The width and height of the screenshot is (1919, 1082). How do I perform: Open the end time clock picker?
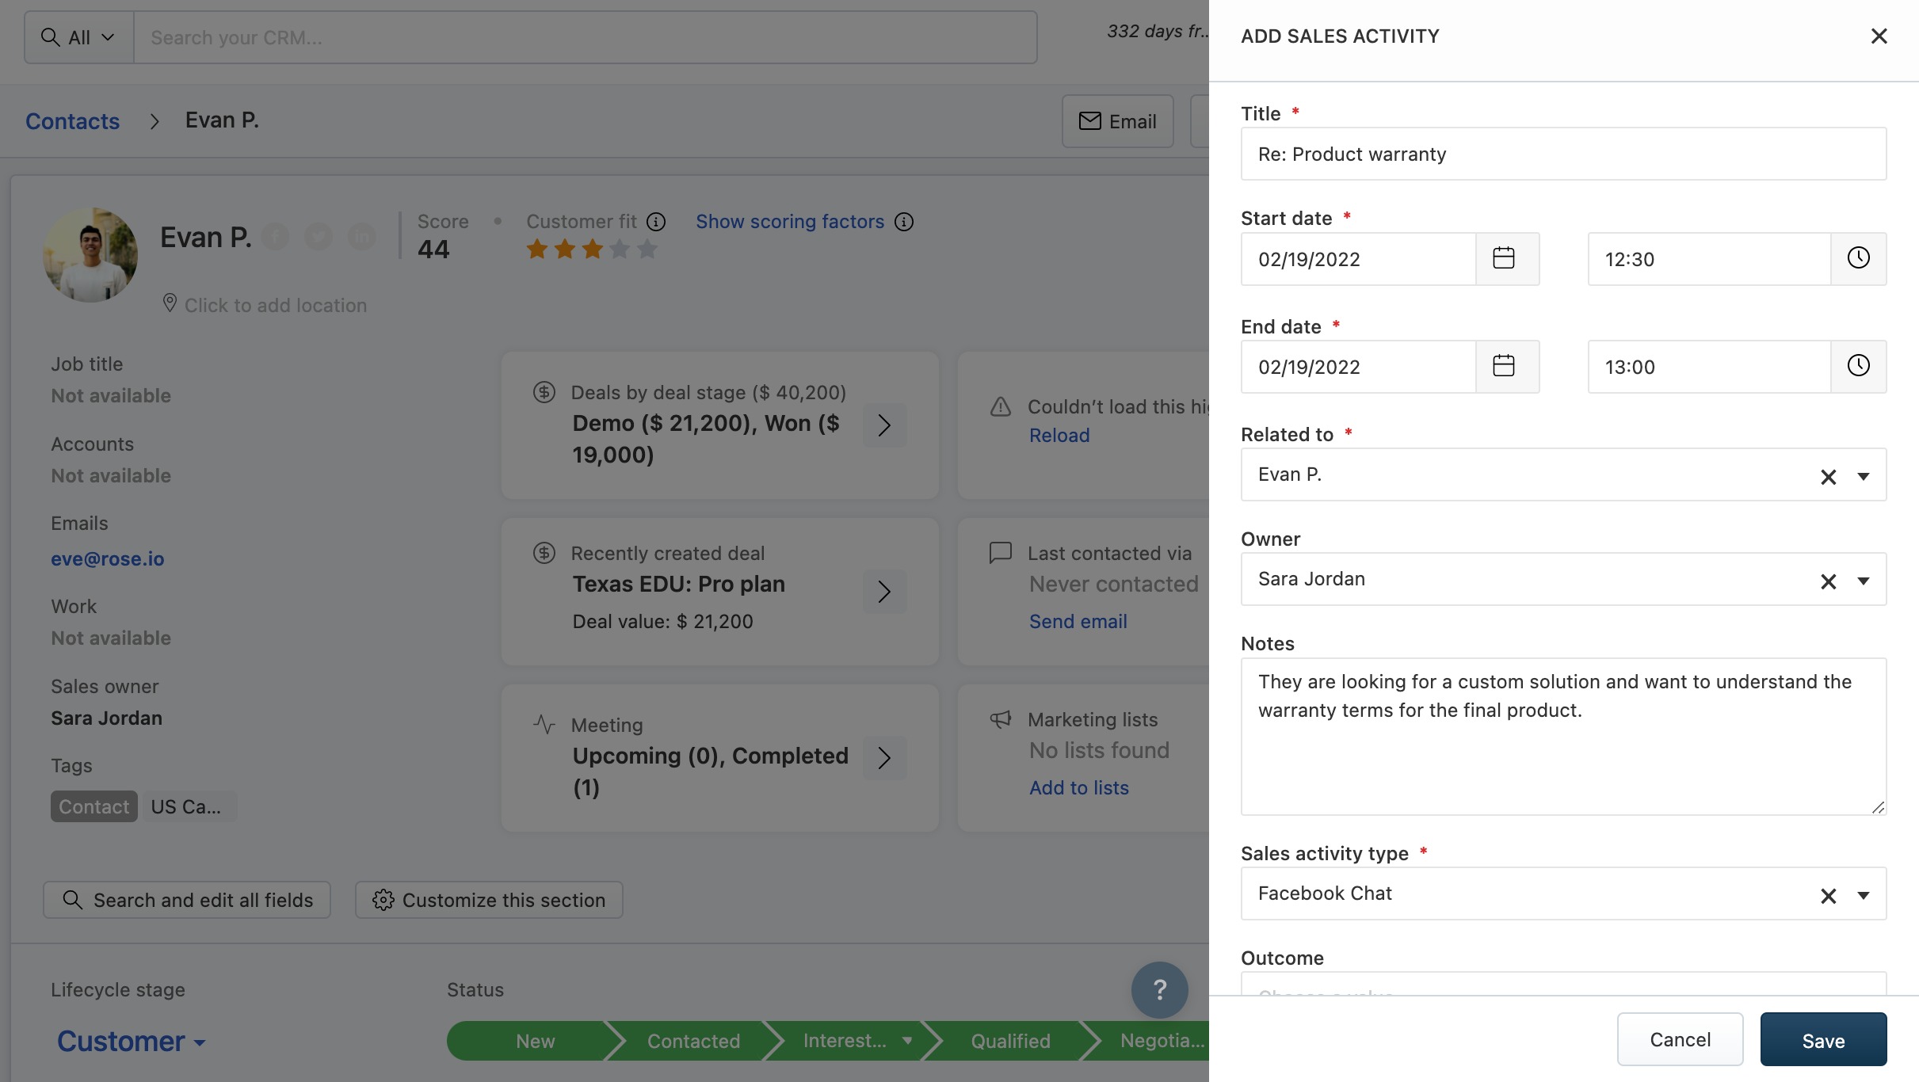tap(1858, 367)
